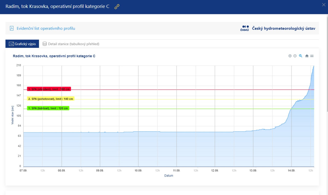Click the 3. SPA (ohrožení) limit label

[49, 89]
